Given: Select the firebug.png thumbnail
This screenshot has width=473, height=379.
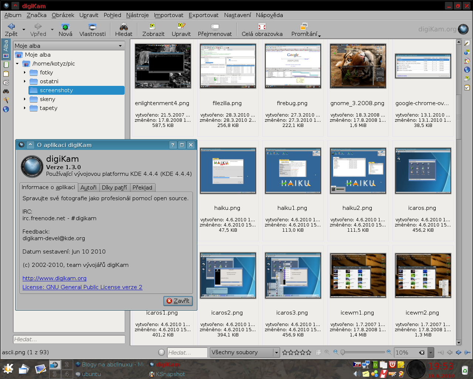Looking at the screenshot, I should click(x=293, y=66).
